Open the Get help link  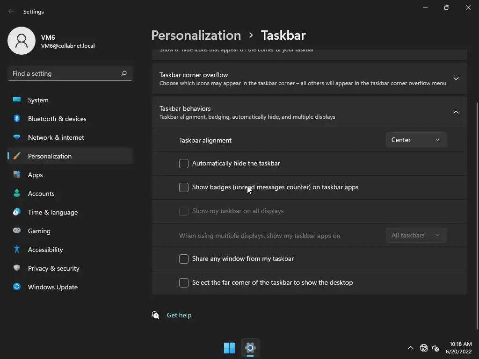click(x=179, y=315)
